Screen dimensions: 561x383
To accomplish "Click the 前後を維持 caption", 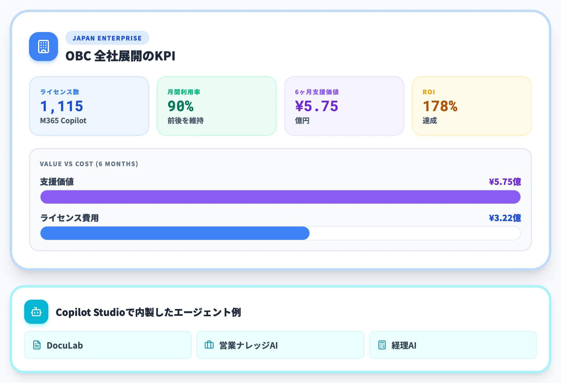I will [186, 121].
